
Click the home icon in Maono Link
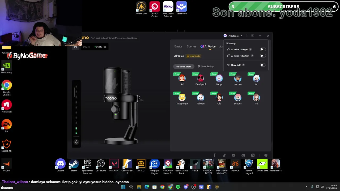(x=75, y=47)
